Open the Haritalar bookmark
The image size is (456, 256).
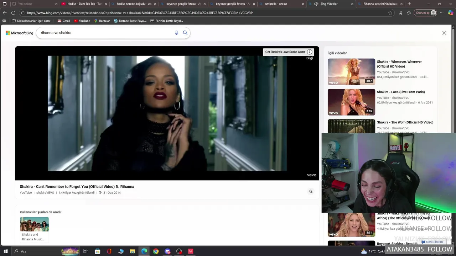pyautogui.click(x=102, y=21)
